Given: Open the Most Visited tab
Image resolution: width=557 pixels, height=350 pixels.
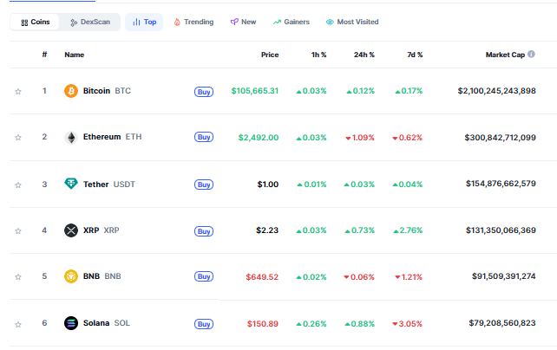Looking at the screenshot, I should 352,22.
